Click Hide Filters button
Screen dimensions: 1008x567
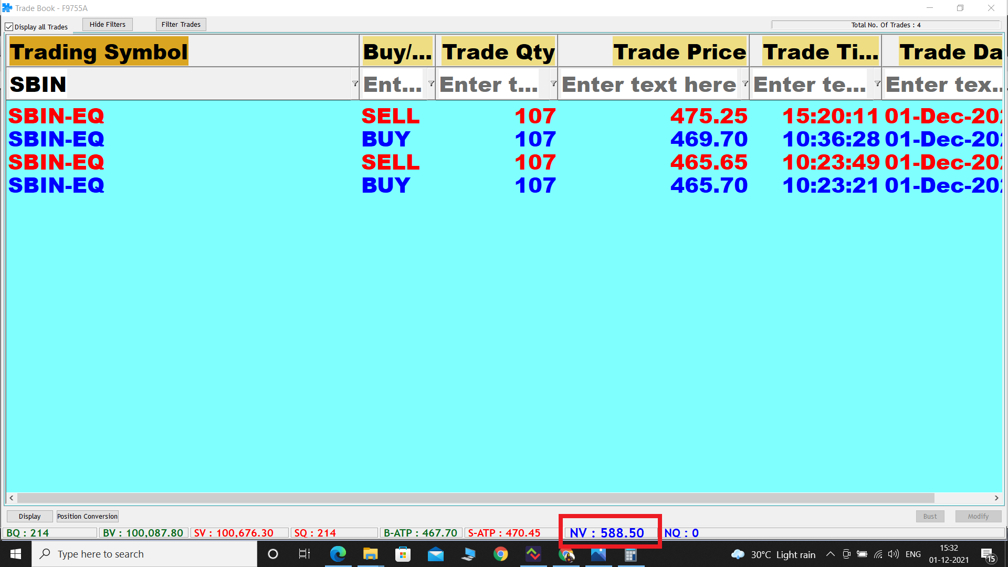pyautogui.click(x=107, y=24)
